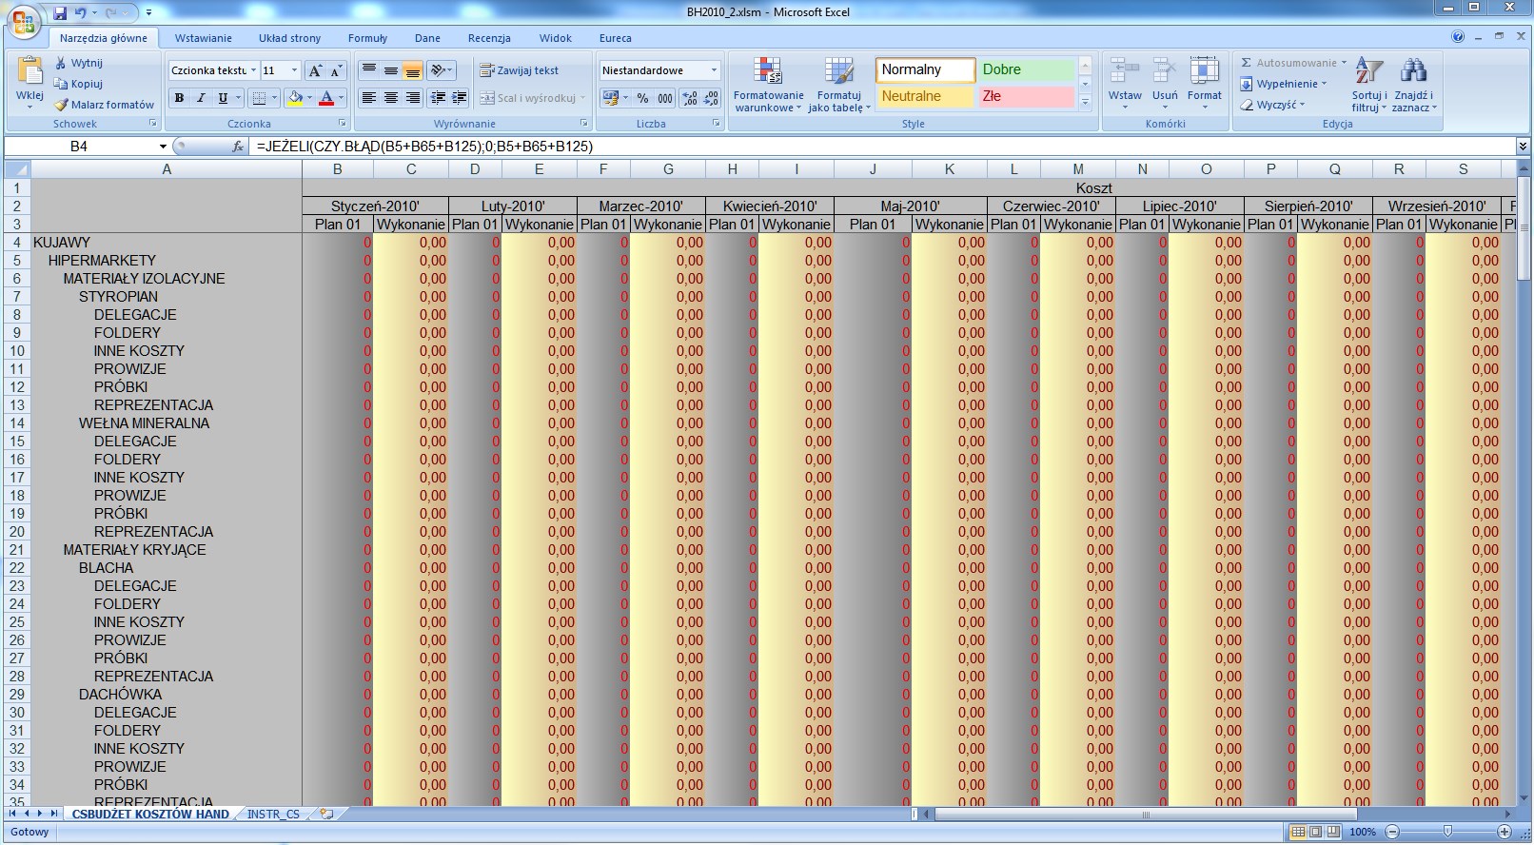This screenshot has width=1534, height=845.
Task: Expand the cell styles gallery
Action: (1085, 102)
